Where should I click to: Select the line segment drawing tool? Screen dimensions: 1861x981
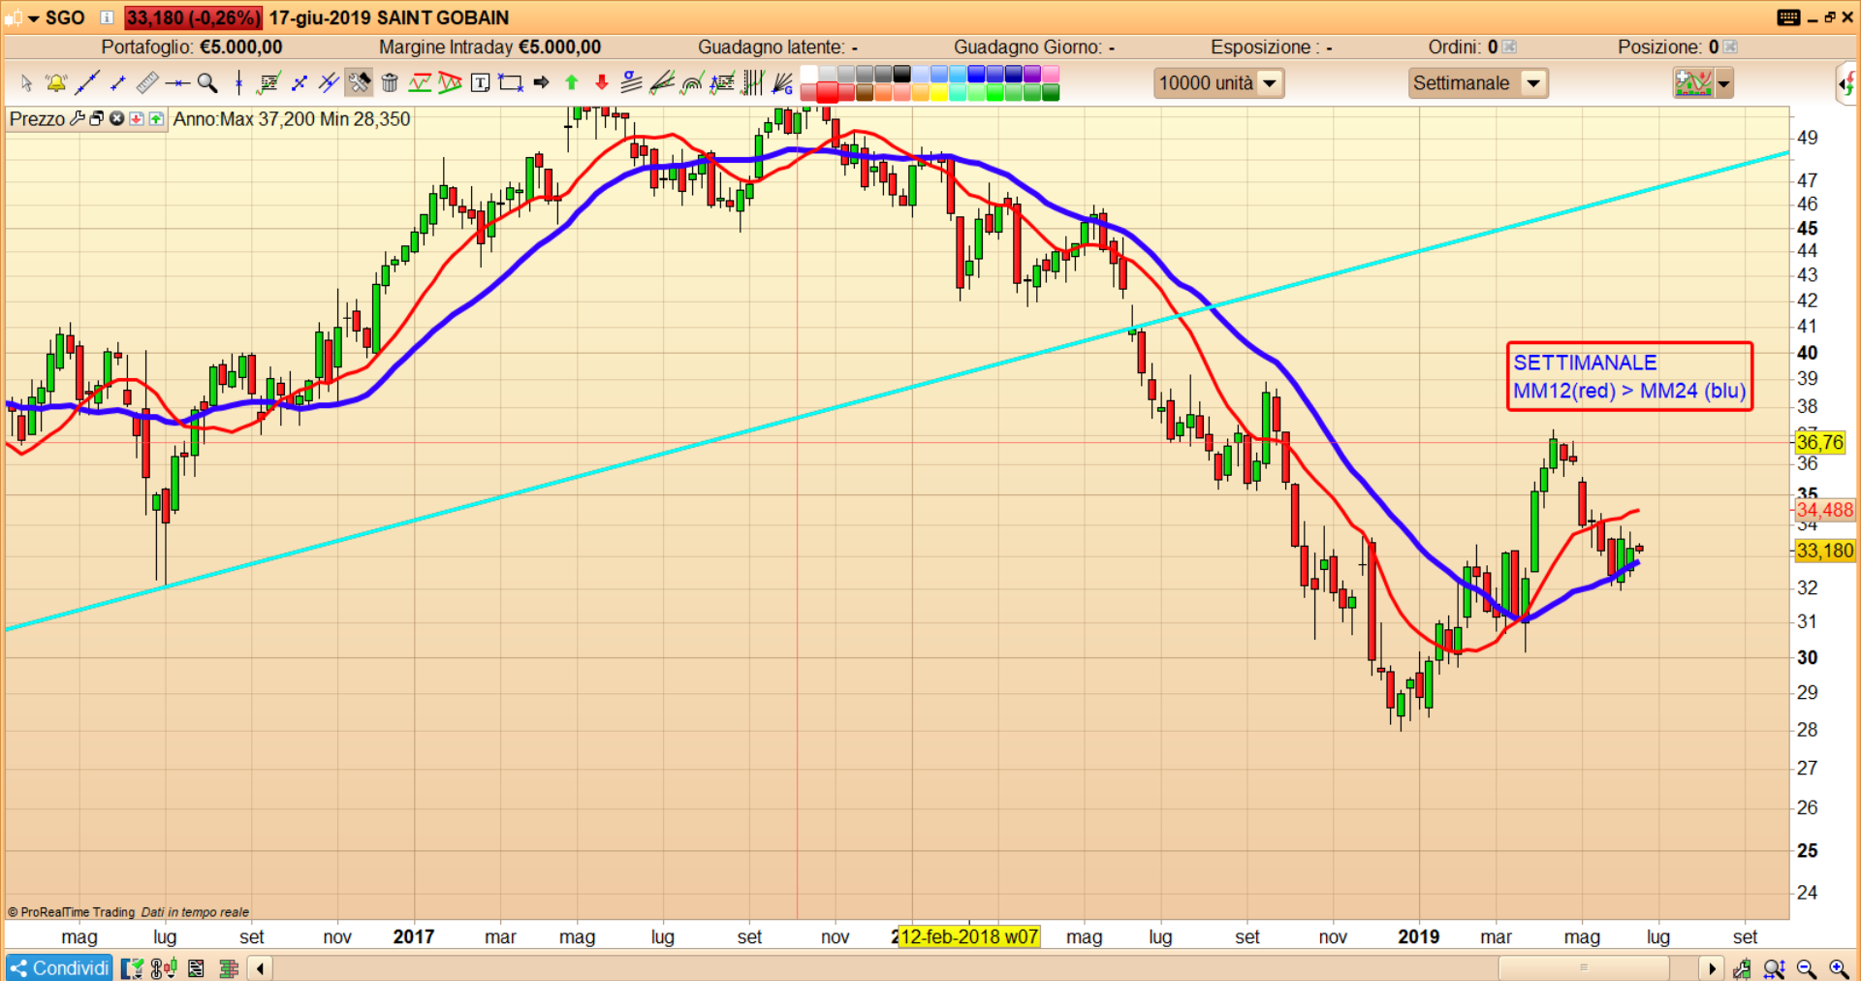pyautogui.click(x=118, y=83)
